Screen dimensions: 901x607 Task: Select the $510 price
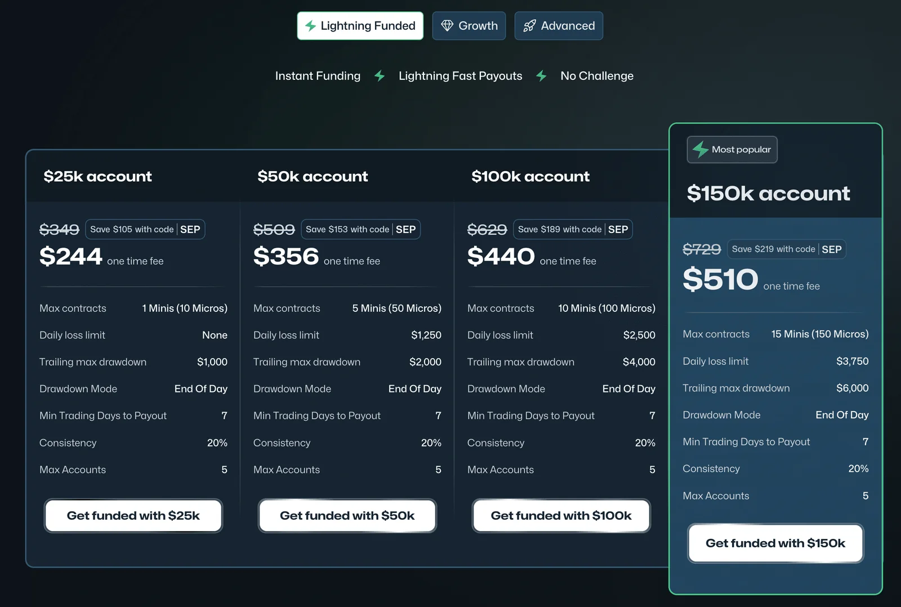point(721,279)
